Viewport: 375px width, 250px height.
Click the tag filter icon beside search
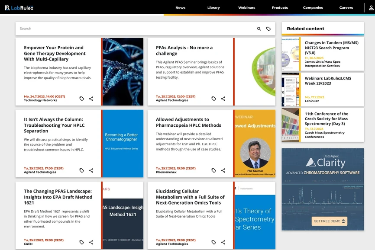click(x=269, y=29)
